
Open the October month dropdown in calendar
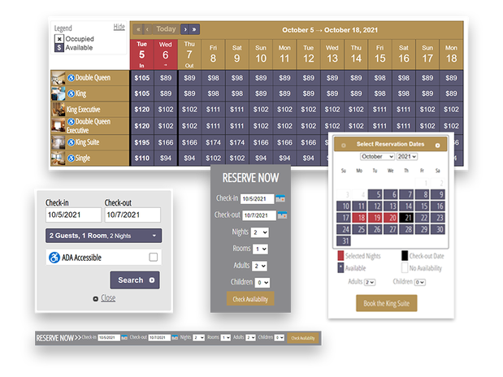pos(377,157)
